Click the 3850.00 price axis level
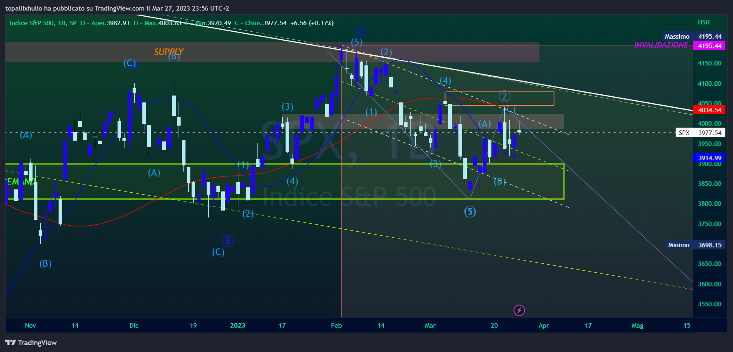The width and height of the screenshot is (733, 352). [709, 184]
